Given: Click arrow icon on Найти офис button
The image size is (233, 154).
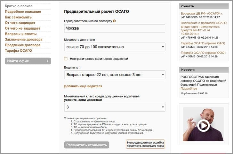Looking at the screenshot, I should click(48, 61).
